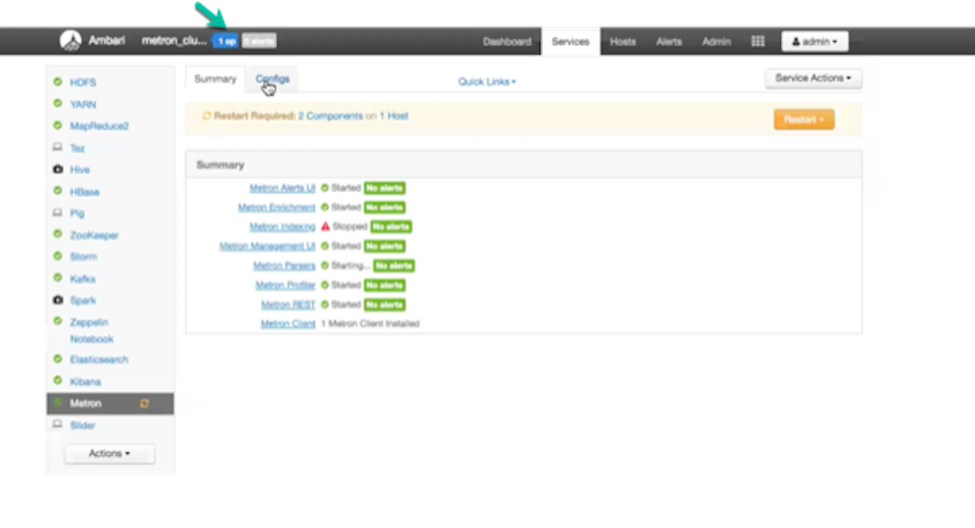Open Metron Client link
The width and height of the screenshot is (975, 528).
tap(288, 323)
